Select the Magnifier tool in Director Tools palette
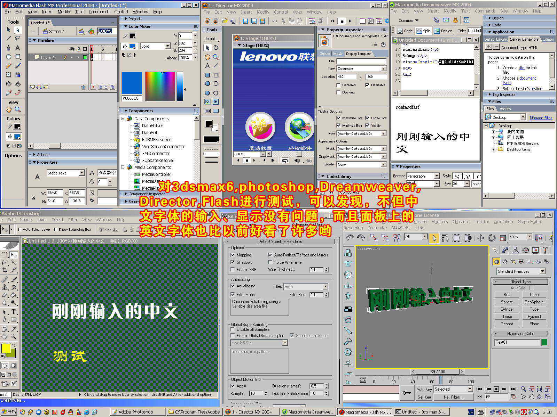Screen dimensions: 557x417 coord(216,57)
